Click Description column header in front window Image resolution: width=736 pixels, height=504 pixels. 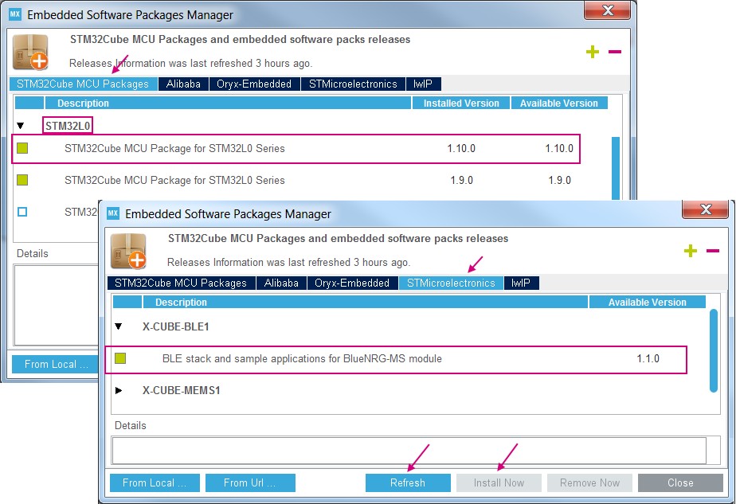365,303
